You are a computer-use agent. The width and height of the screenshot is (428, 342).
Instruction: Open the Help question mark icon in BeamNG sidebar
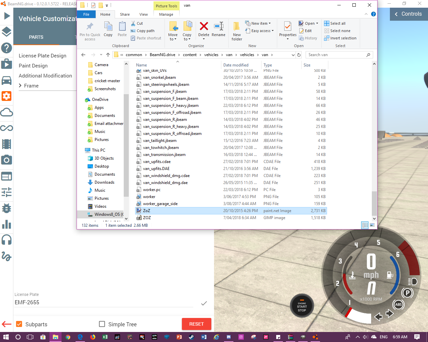(6, 48)
